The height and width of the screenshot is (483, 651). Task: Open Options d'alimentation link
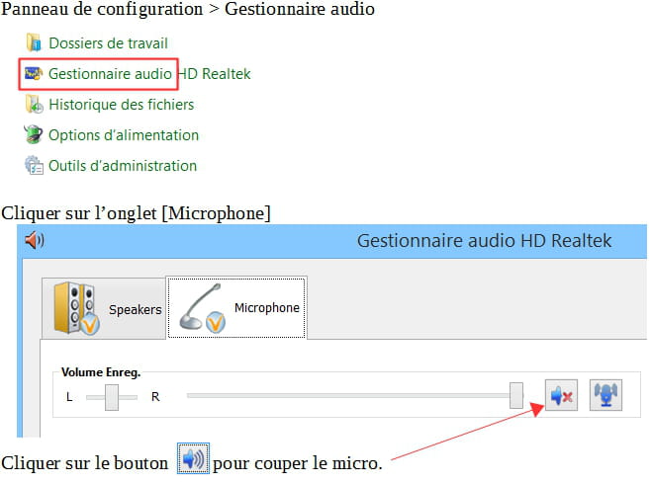point(124,135)
